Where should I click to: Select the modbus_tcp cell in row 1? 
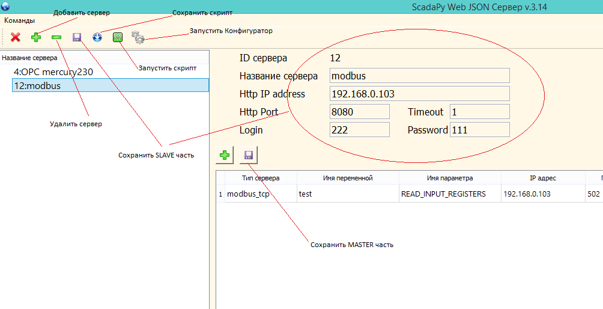point(261,194)
